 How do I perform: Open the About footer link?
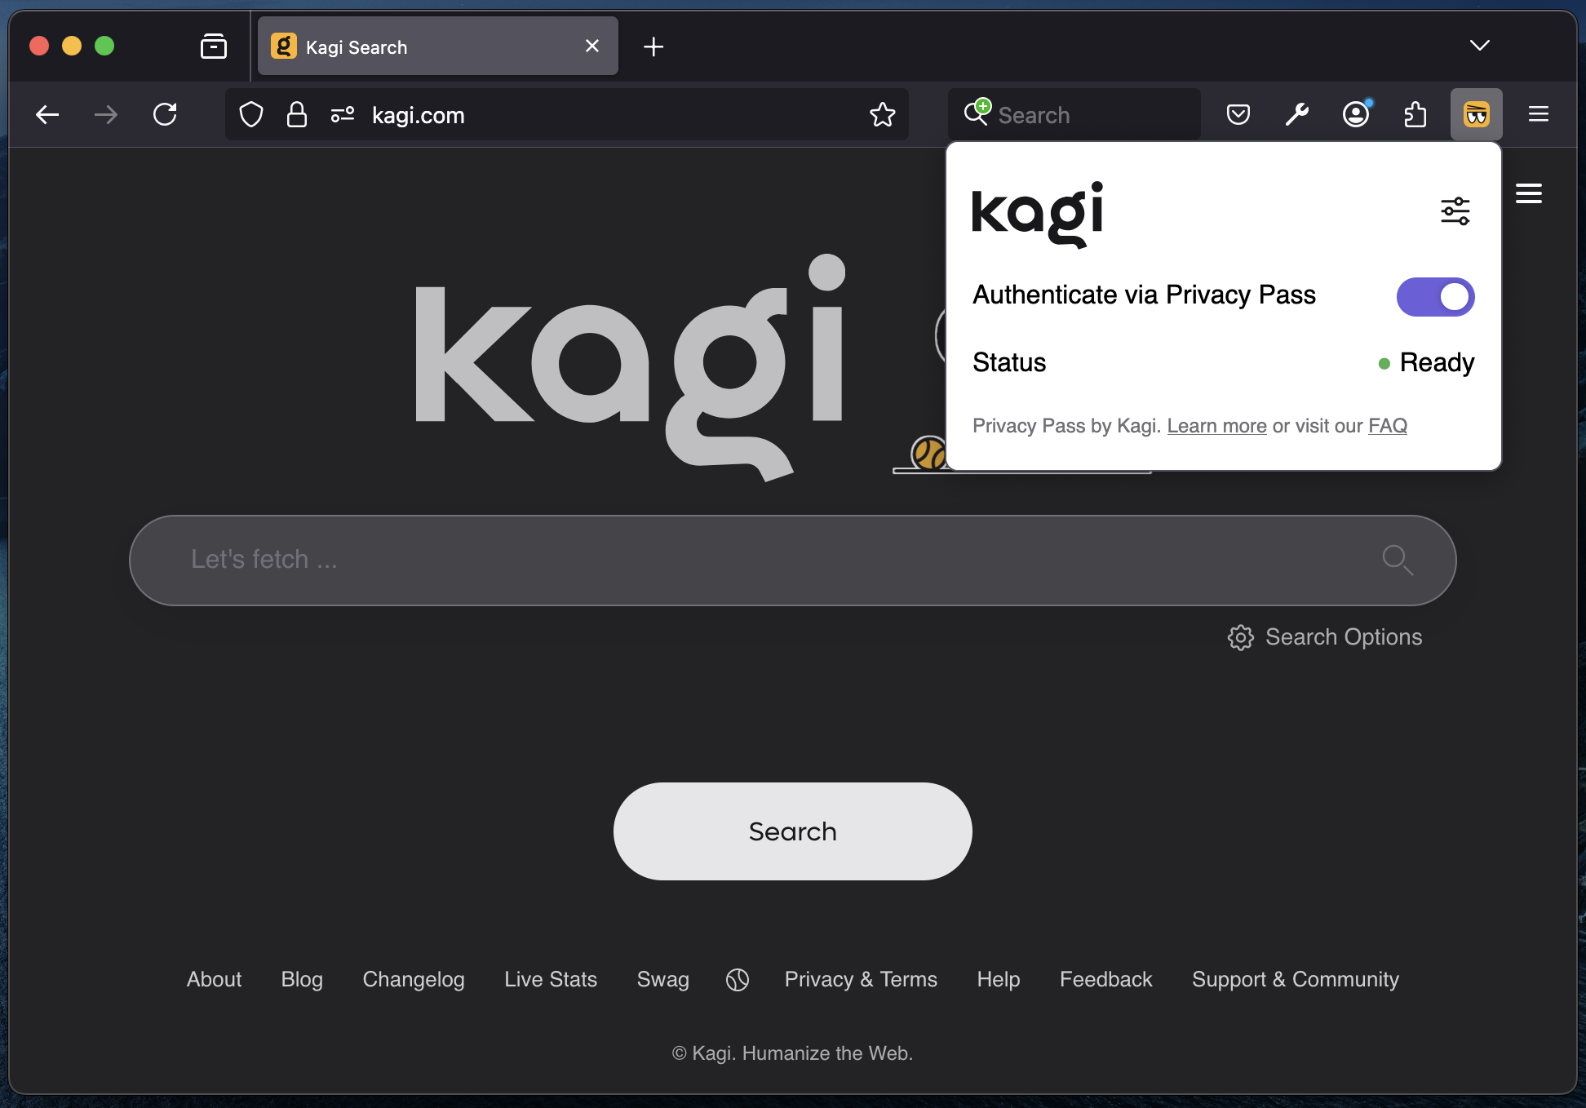(215, 979)
